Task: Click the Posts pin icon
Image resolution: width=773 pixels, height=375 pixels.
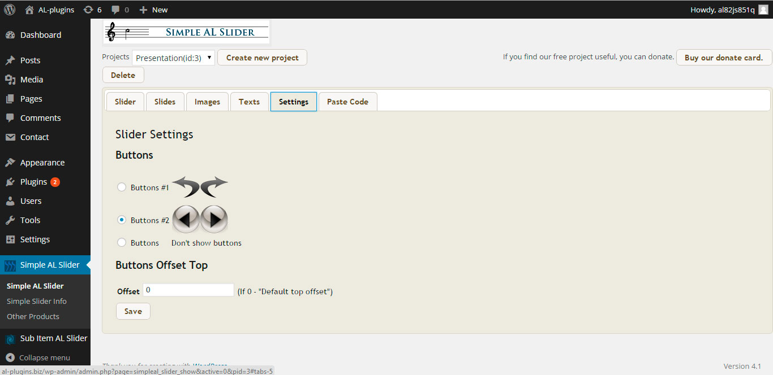Action: coord(10,60)
